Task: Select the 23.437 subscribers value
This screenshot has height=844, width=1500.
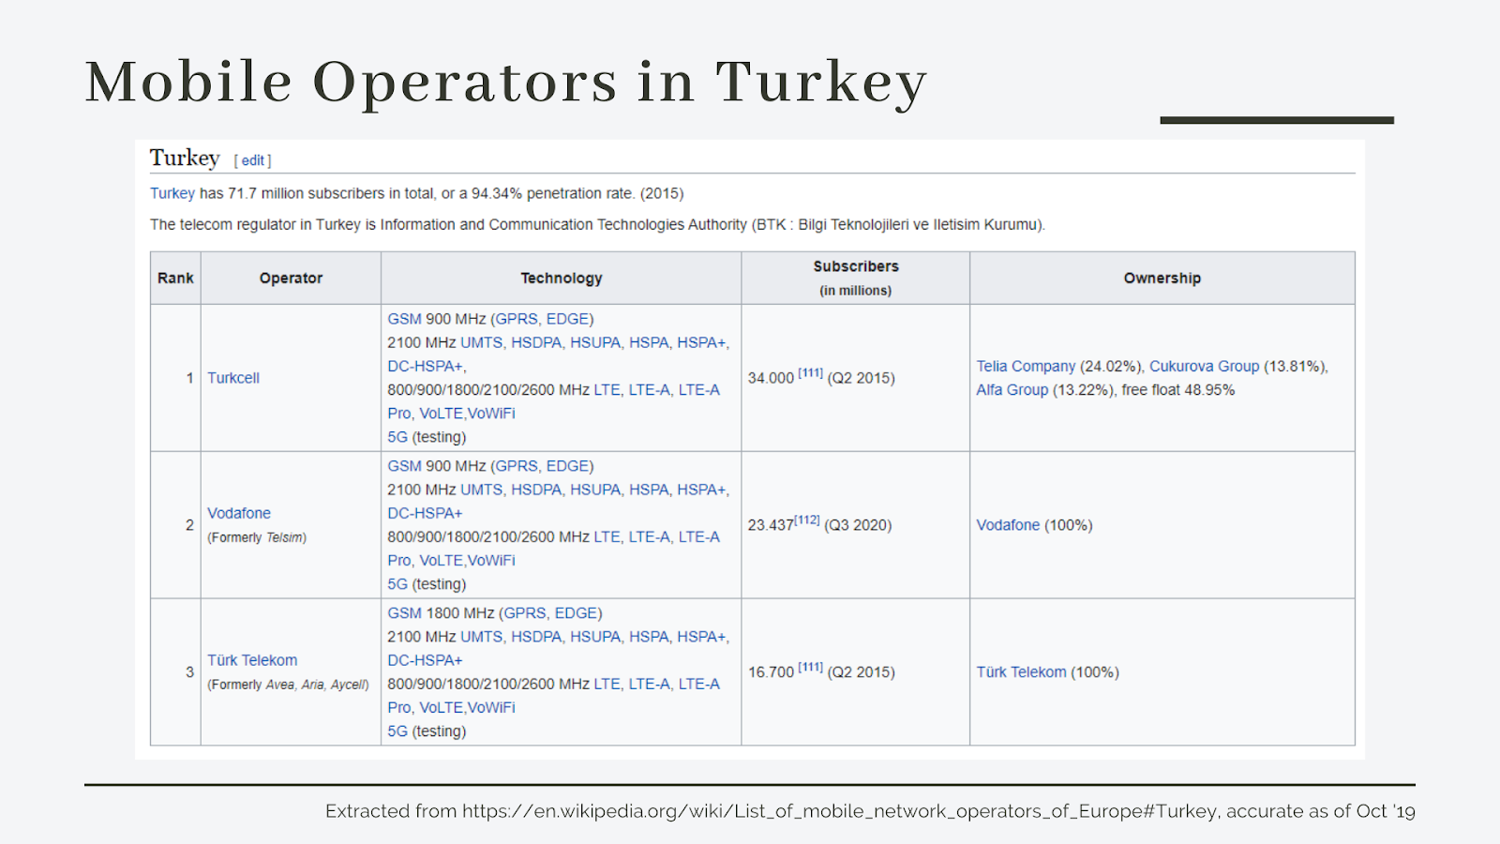Action: click(x=771, y=525)
